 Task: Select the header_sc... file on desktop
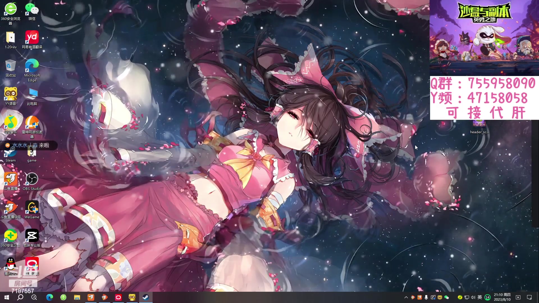click(479, 127)
